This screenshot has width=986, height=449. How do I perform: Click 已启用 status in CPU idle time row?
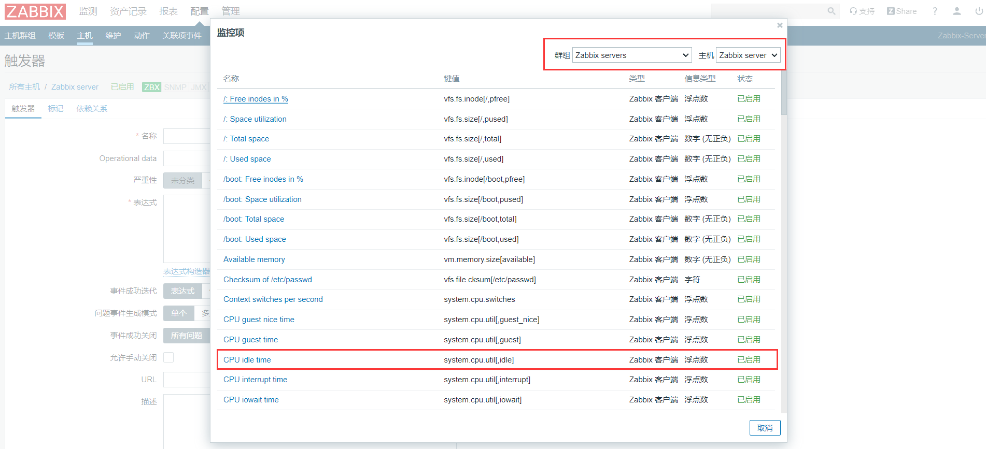749,359
